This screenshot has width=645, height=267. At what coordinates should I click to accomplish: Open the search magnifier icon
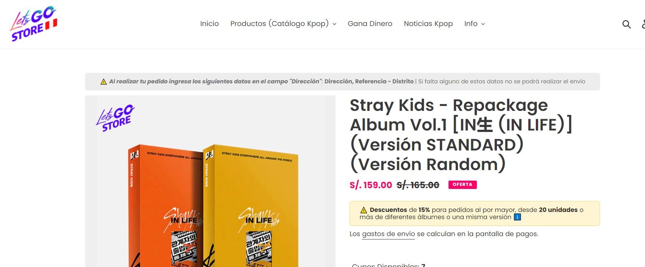[x=626, y=25]
